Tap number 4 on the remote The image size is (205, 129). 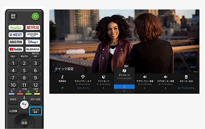(13, 71)
